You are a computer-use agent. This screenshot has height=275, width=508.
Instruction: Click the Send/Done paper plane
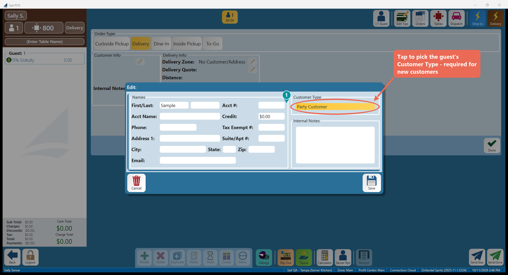495,257
